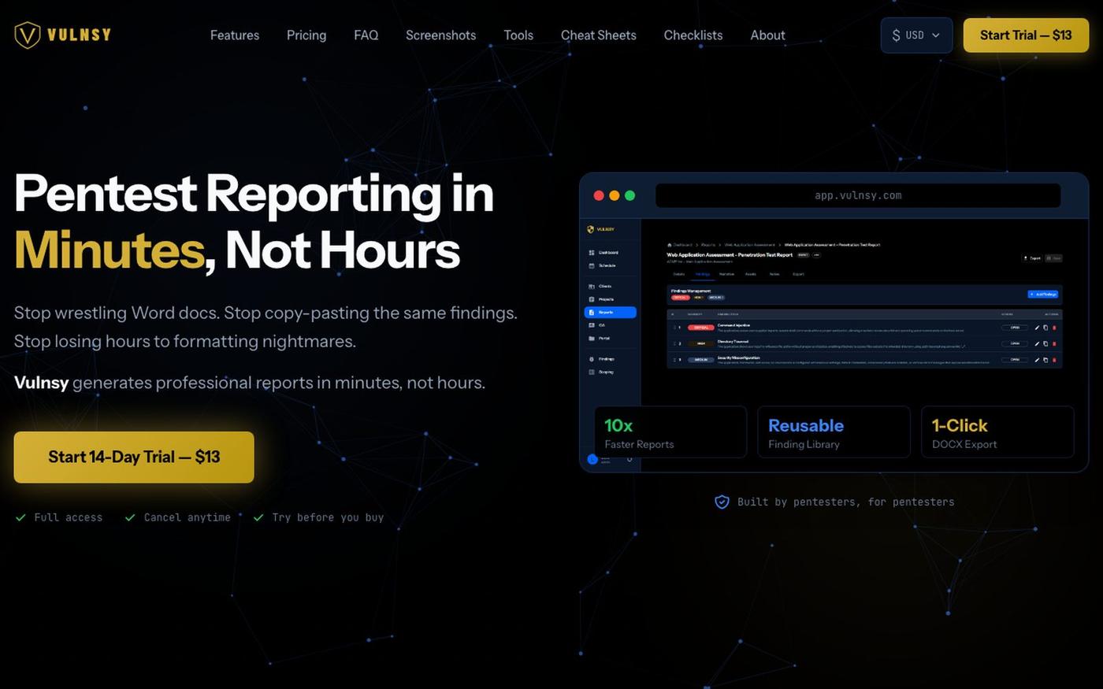1103x689 pixels.
Task: Click the home breadcrumb icon in mockup
Action: click(670, 245)
